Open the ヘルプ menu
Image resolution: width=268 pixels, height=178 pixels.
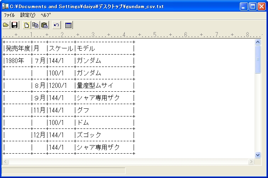pos(46,15)
